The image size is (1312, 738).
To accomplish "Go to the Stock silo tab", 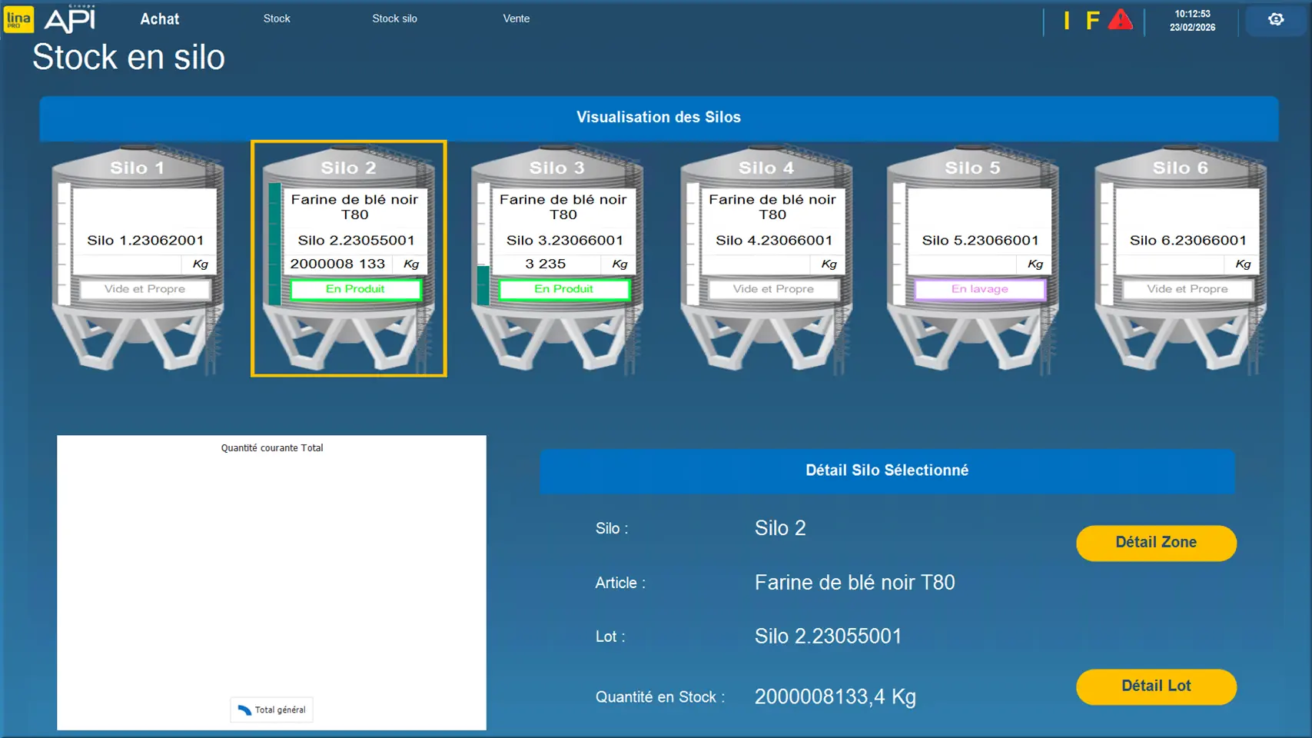I will (394, 18).
